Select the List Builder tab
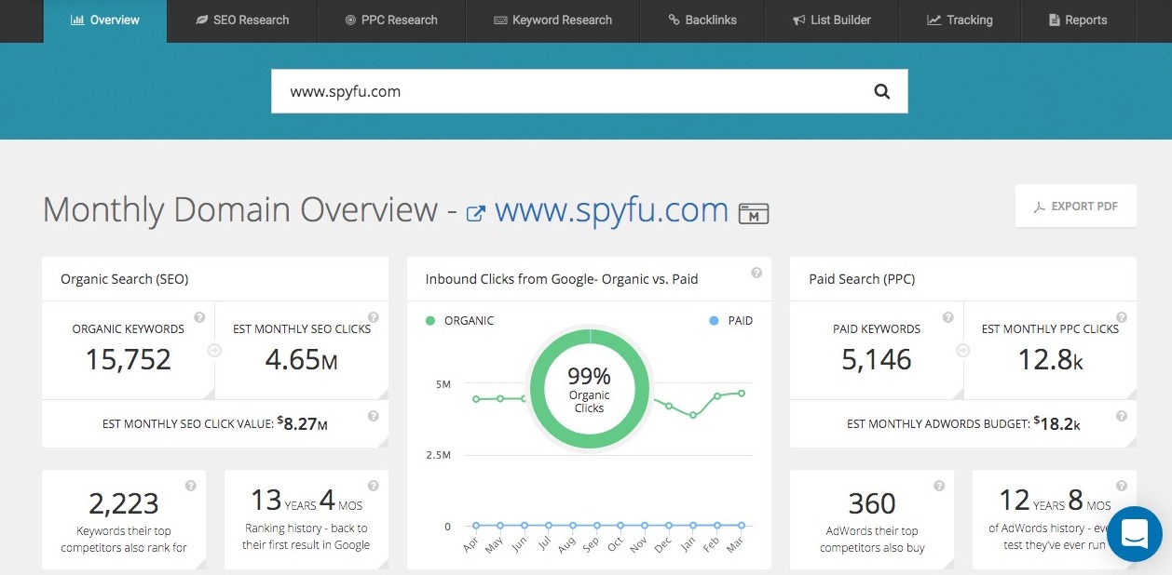Viewport: 1172px width, 575px height. tap(834, 20)
